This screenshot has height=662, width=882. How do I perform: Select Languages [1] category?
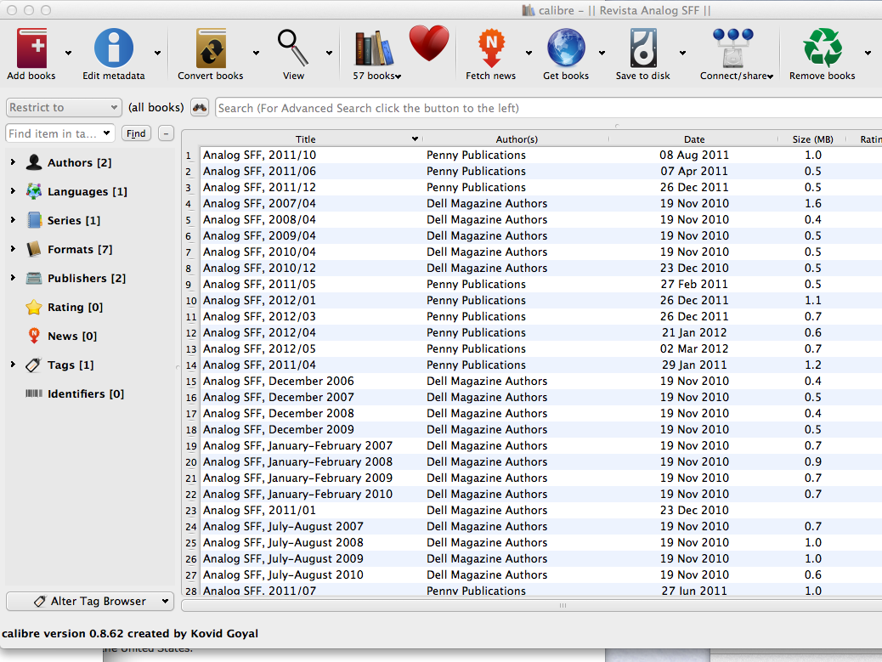88,192
